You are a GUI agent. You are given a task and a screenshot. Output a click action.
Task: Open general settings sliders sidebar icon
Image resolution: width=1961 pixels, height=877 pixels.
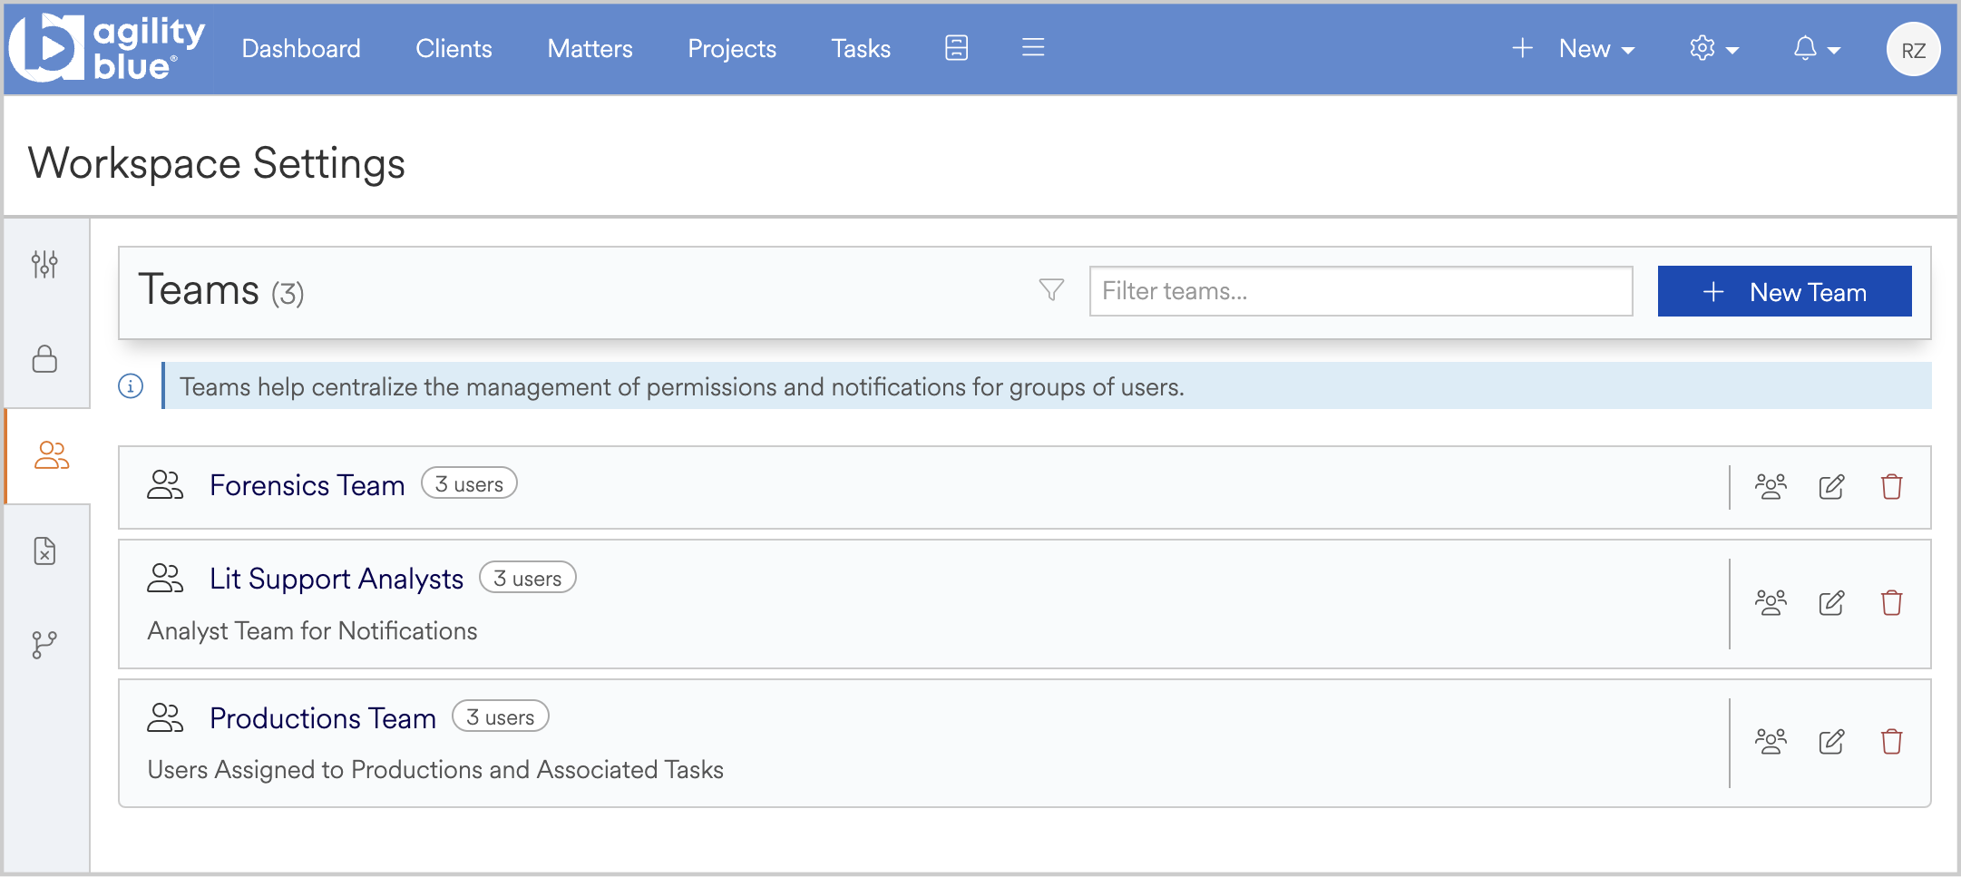click(44, 264)
